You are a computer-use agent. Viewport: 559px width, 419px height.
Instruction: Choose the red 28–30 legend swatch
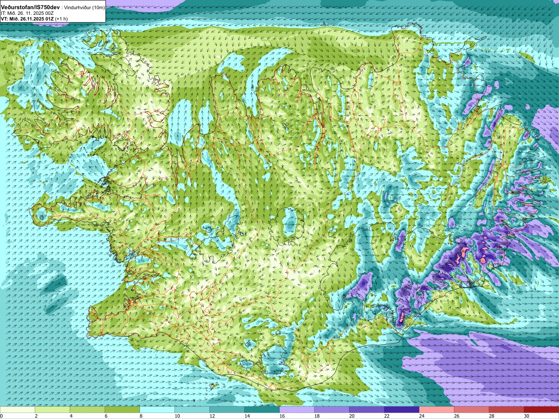[507, 410]
